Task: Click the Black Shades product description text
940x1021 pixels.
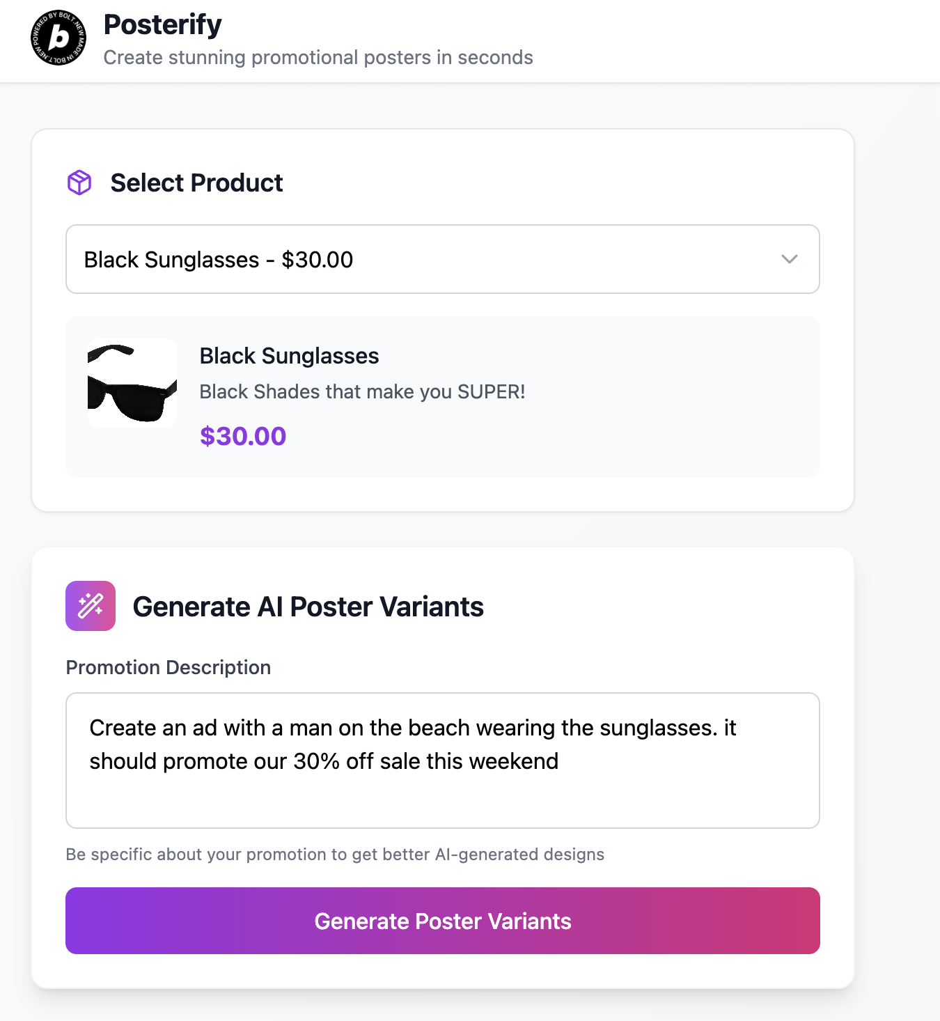Action: [362, 391]
